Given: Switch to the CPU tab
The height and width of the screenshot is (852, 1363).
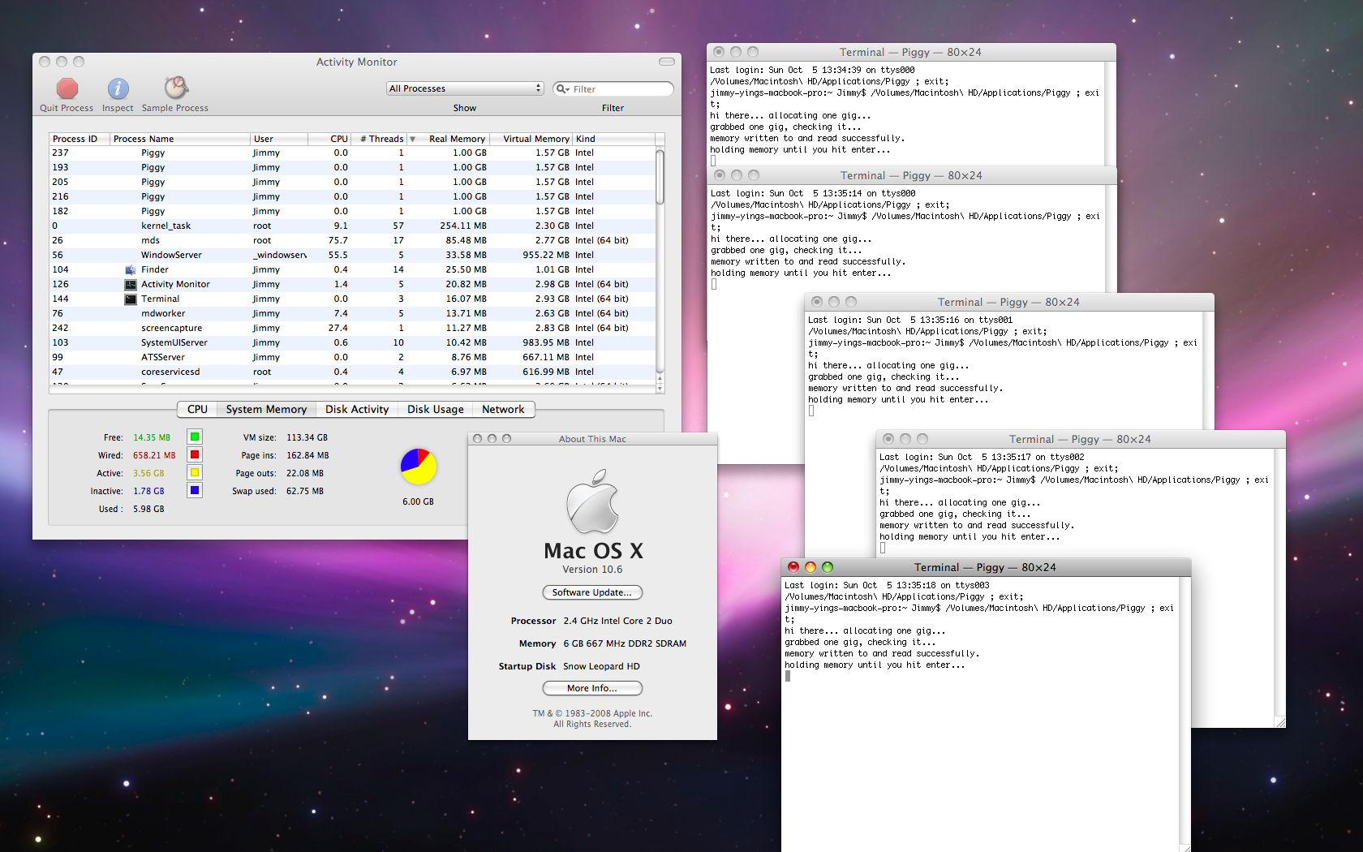Looking at the screenshot, I should [197, 409].
